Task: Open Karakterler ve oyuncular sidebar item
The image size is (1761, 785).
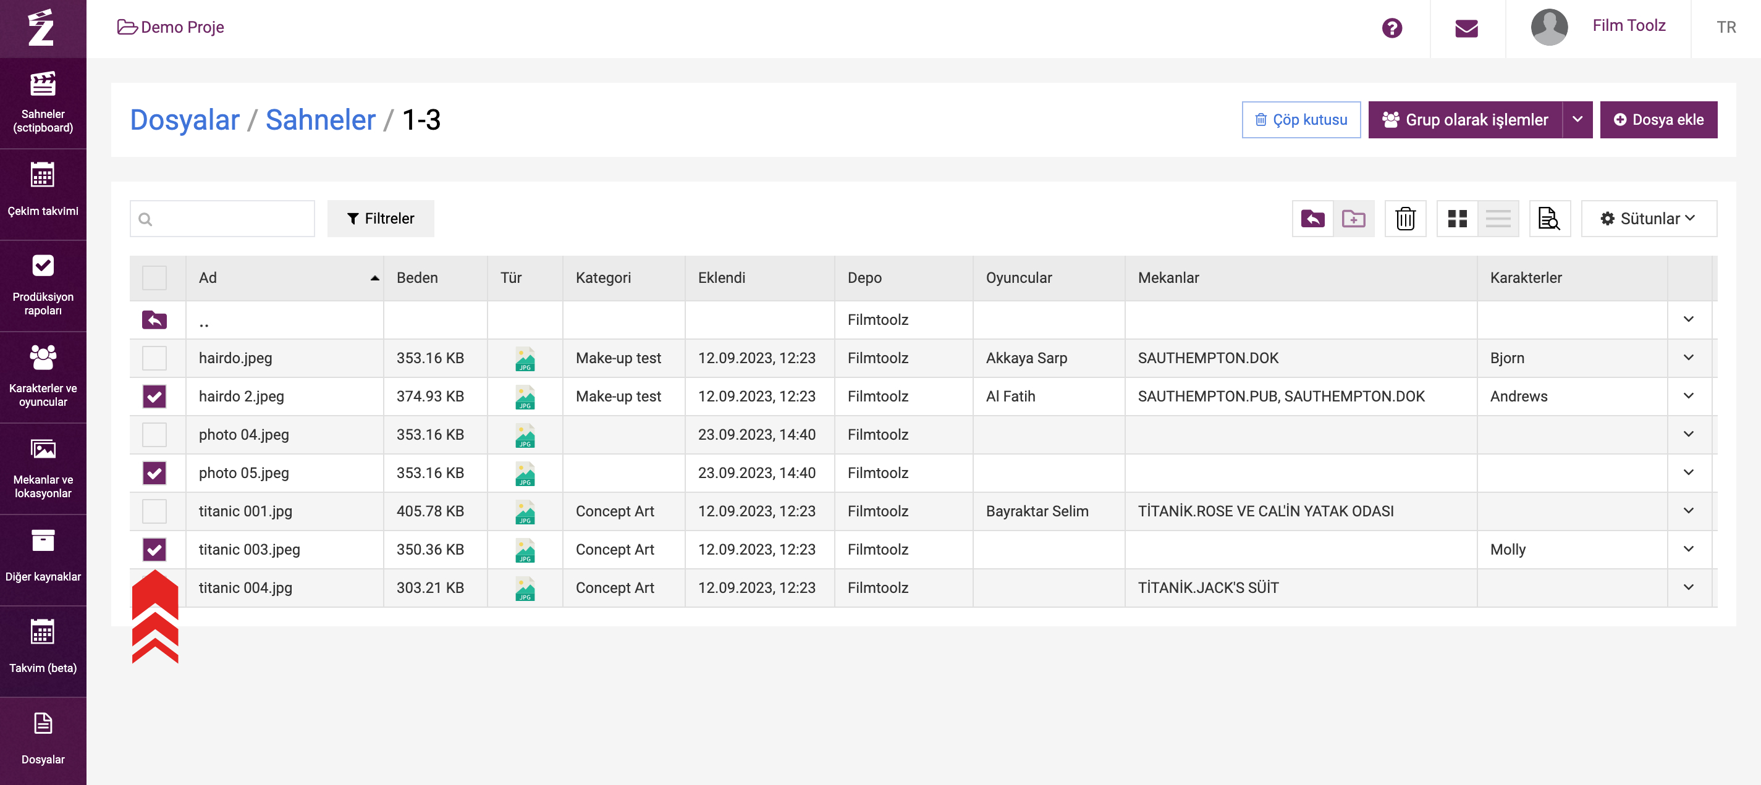Action: [43, 377]
